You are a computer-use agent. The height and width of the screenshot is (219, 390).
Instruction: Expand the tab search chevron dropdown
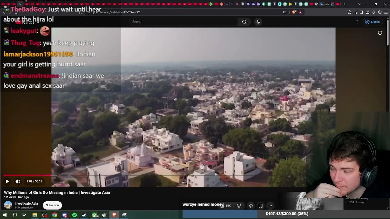pos(359,4)
